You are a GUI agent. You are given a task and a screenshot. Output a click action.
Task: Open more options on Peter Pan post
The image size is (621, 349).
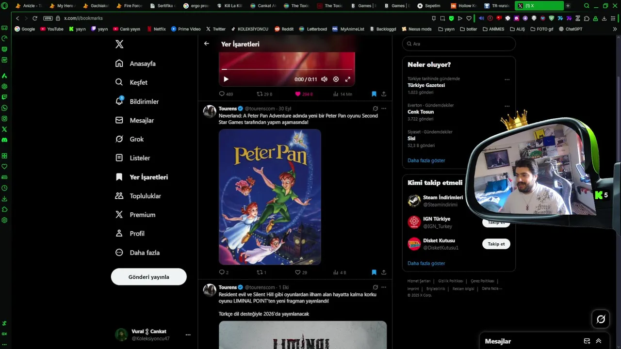[x=384, y=109]
